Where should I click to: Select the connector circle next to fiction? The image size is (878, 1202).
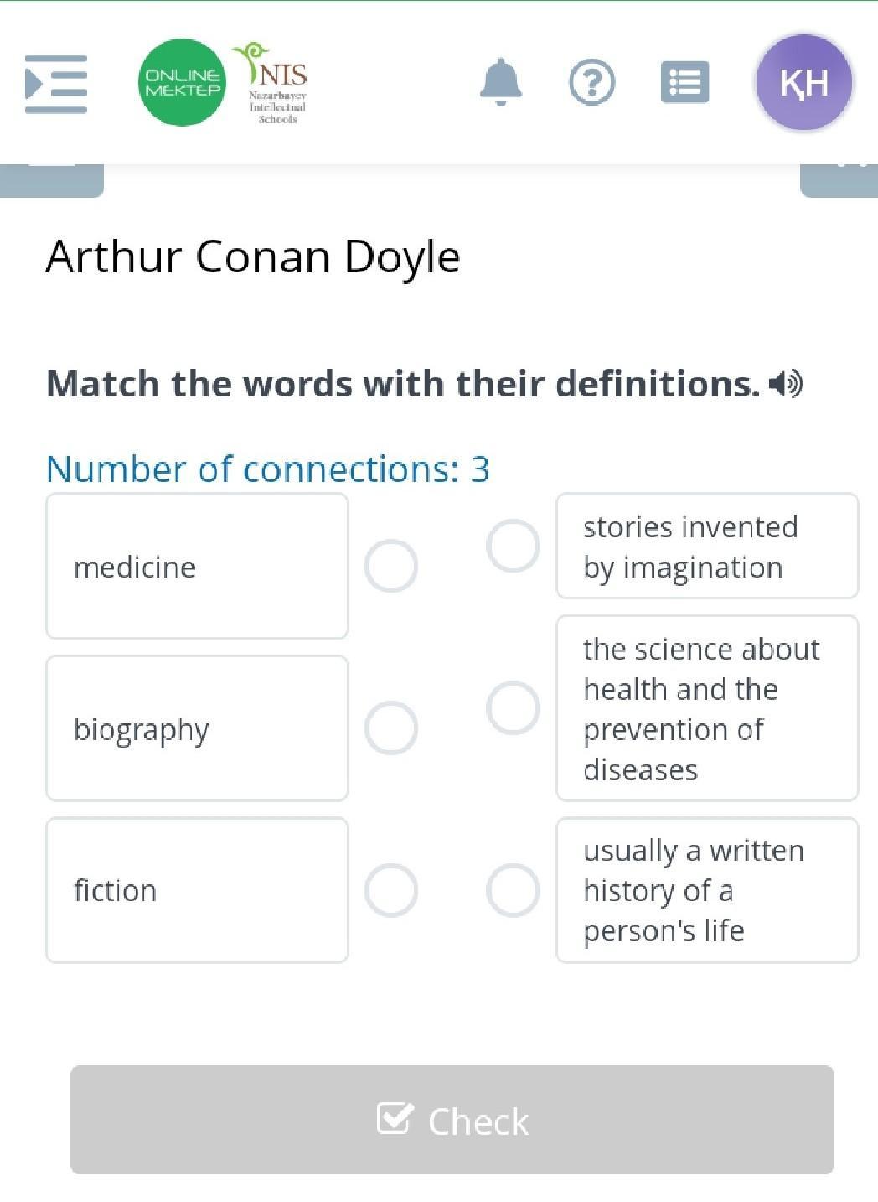(391, 889)
